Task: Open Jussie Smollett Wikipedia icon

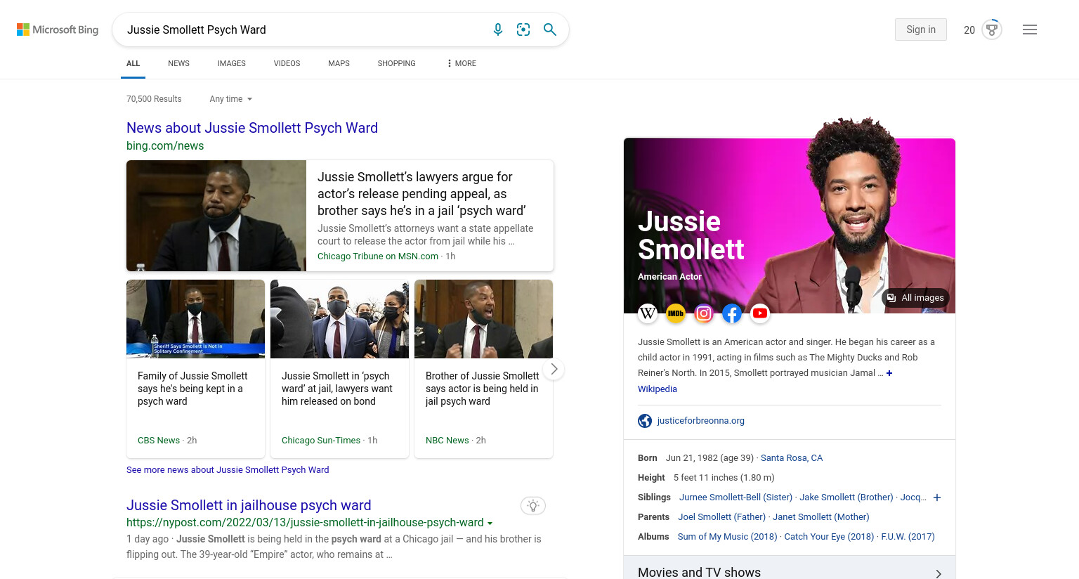Action: pyautogui.click(x=648, y=313)
